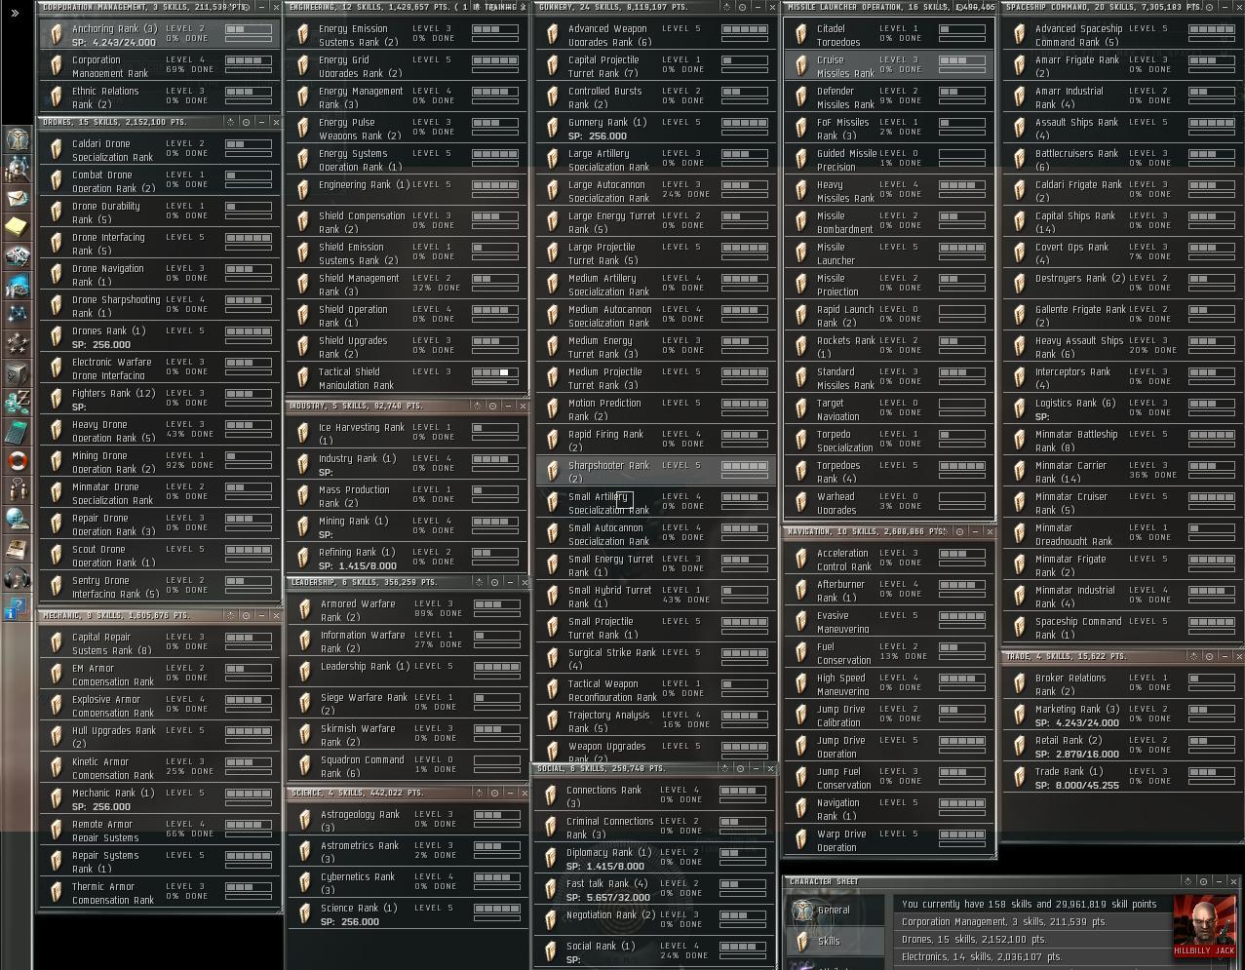
Task: Select the Astrometrics Rank (3) skill row
Action: point(408,852)
